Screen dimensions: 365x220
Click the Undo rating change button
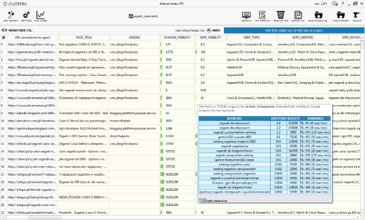click(x=214, y=30)
